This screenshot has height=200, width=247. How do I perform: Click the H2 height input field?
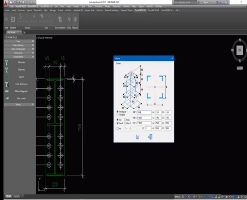tap(144, 118)
